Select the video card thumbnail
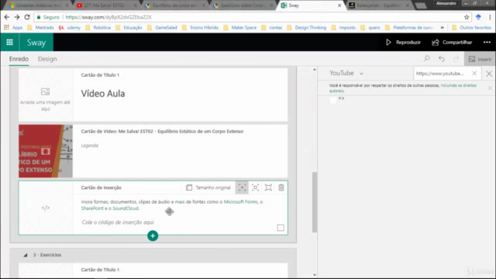 click(x=46, y=151)
